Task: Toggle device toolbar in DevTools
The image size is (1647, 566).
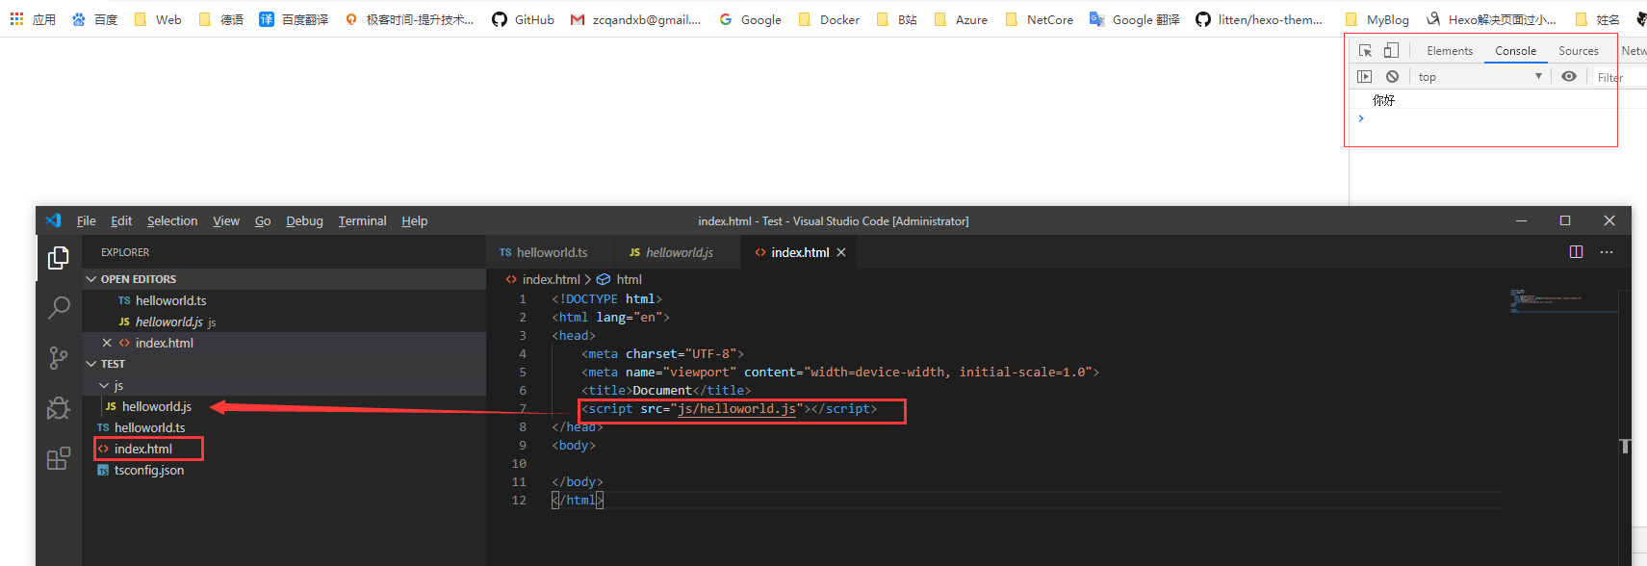Action: (1391, 51)
